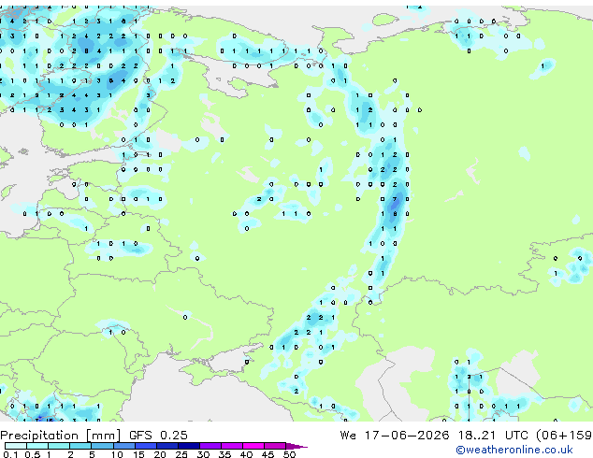
Task: Click the '0.1' legend scale label
Action: pyautogui.click(x=10, y=454)
